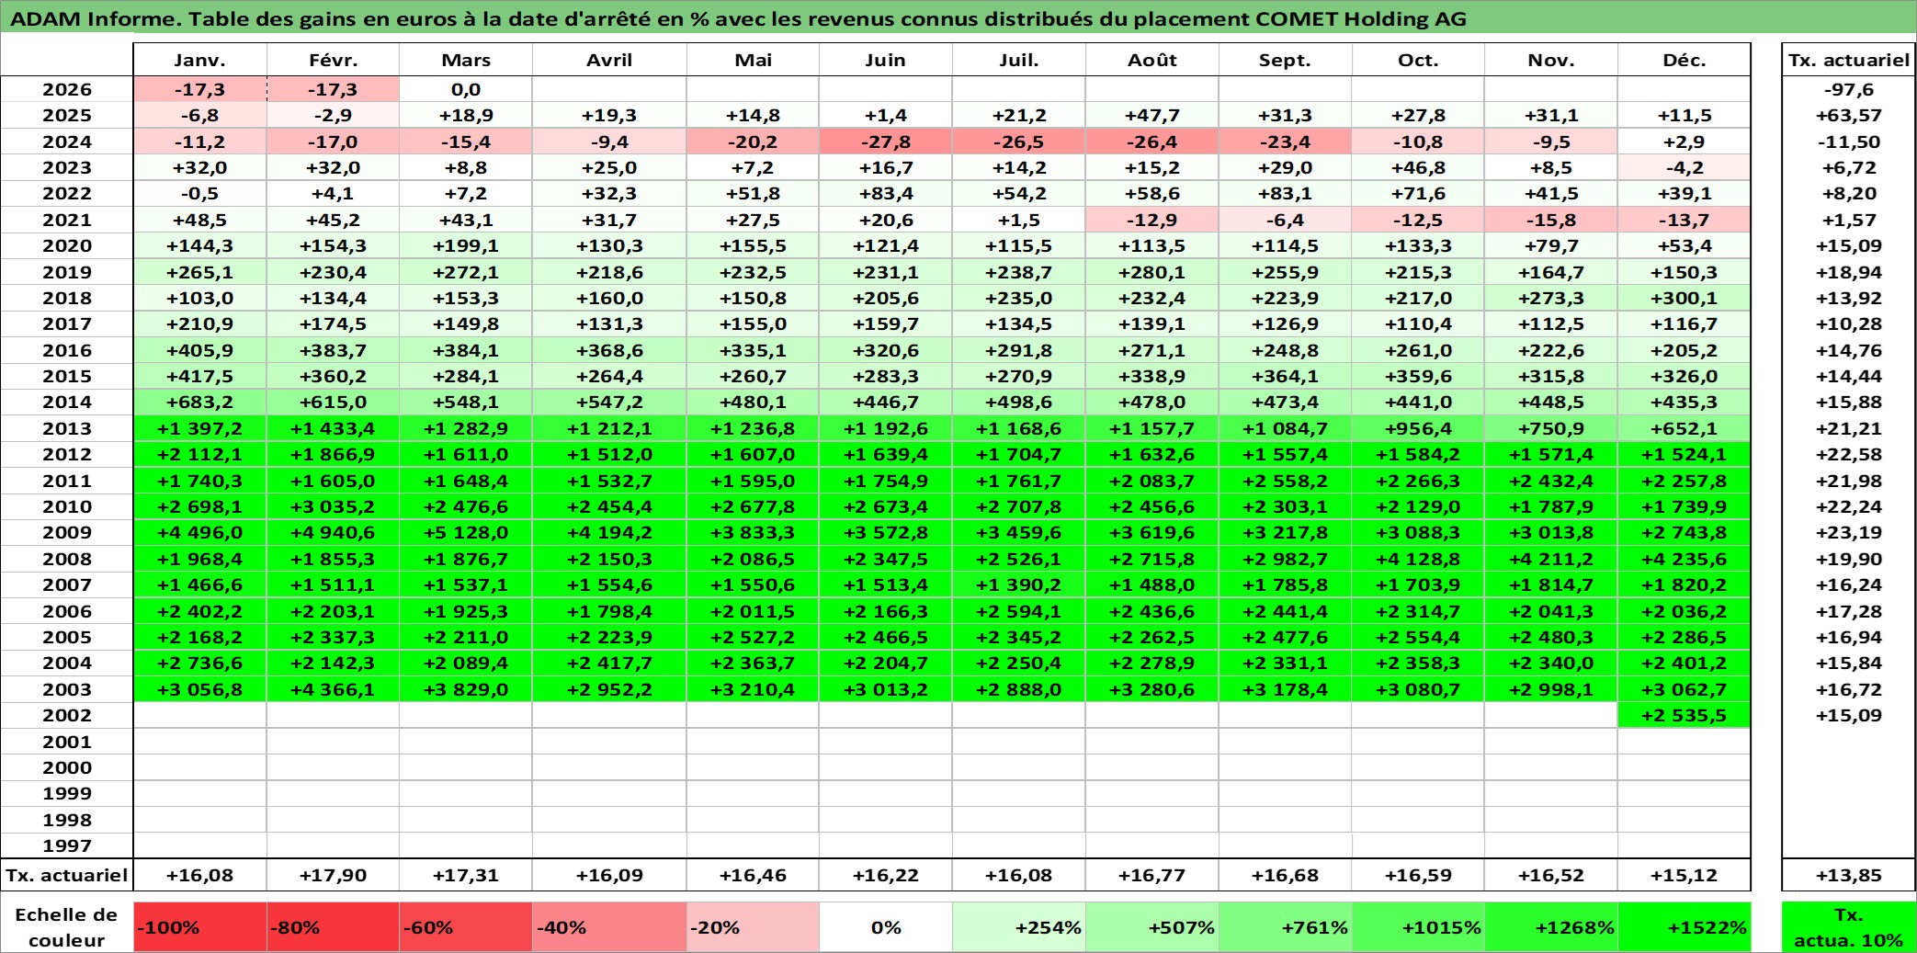Viewport: 1917px width, 953px height.
Task: Click the 1997 year row label
Action: click(x=67, y=845)
